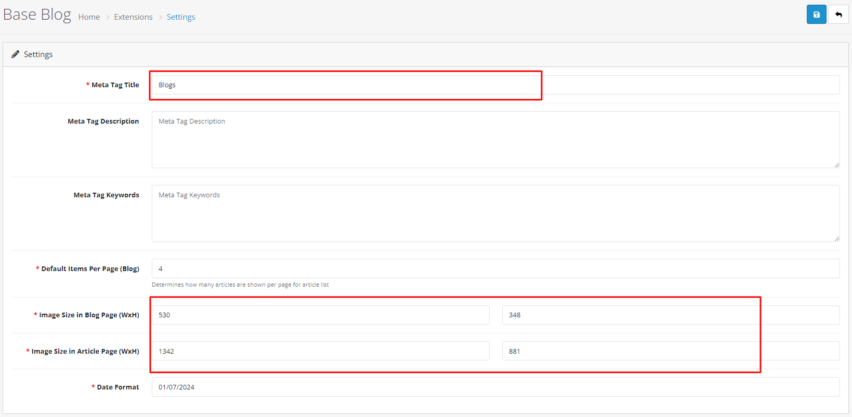Image resolution: width=852 pixels, height=417 pixels.
Task: Click the Settings breadcrumb link
Action: point(181,17)
